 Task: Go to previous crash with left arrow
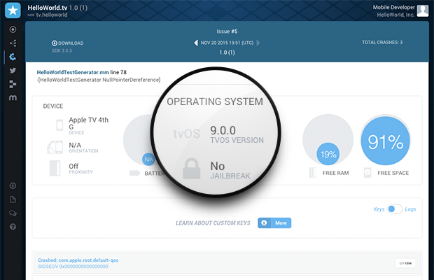[196, 43]
